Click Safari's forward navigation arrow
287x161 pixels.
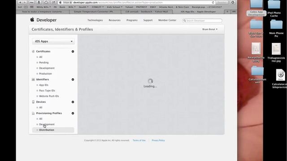[25, 2]
